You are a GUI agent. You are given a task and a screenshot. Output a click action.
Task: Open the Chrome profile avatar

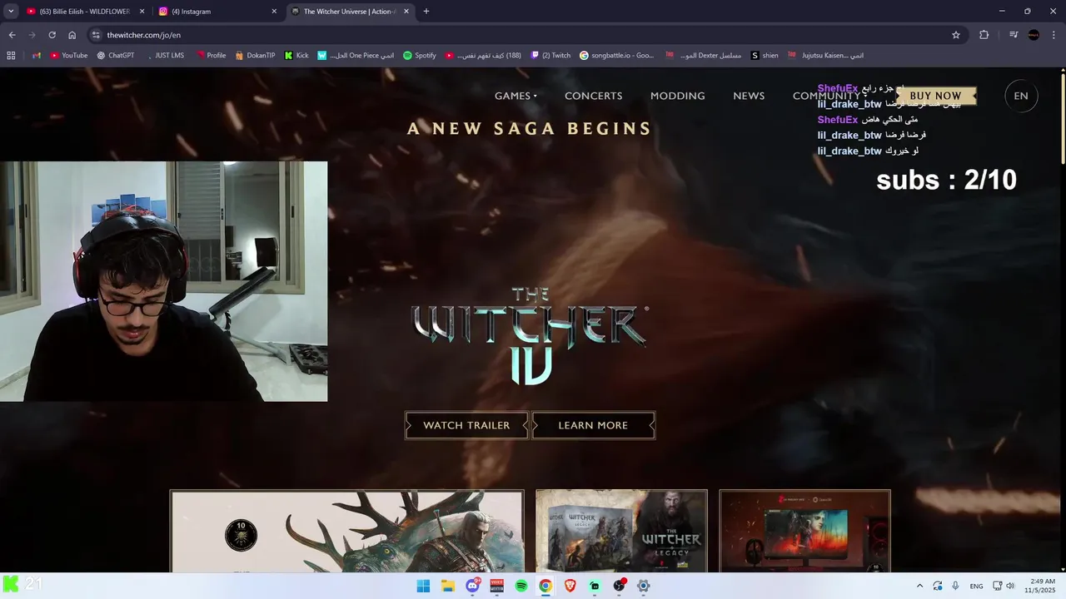1034,35
